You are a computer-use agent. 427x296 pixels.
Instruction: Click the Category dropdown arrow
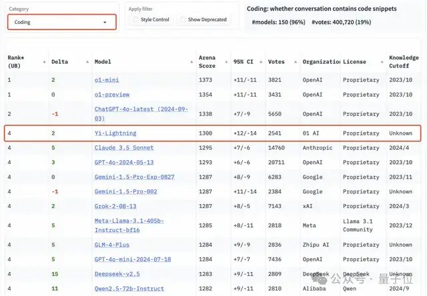click(105, 22)
